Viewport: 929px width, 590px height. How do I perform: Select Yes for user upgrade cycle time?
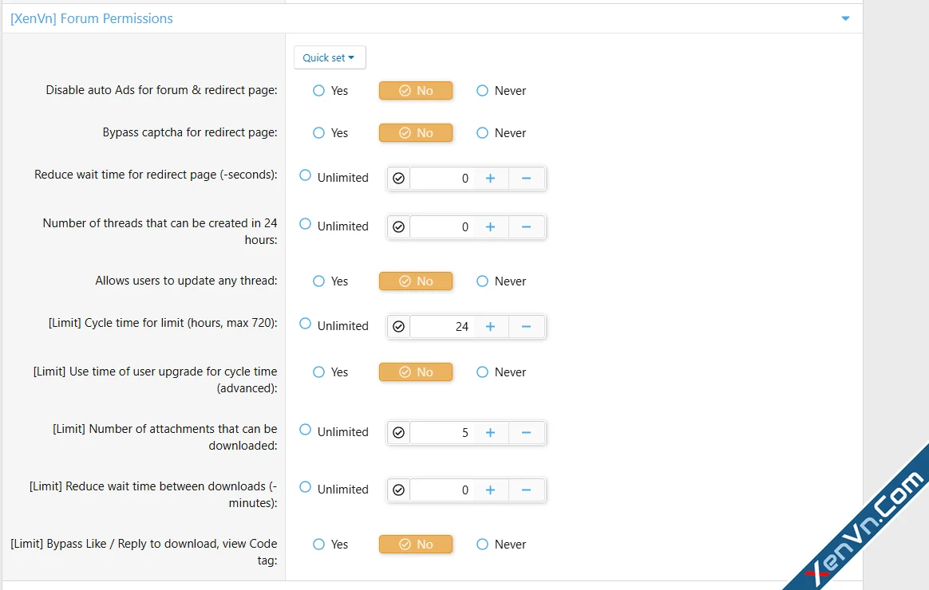(x=319, y=372)
